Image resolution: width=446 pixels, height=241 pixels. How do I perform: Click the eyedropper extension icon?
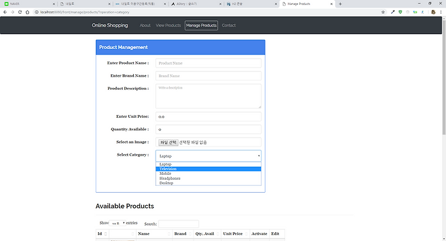point(393,12)
